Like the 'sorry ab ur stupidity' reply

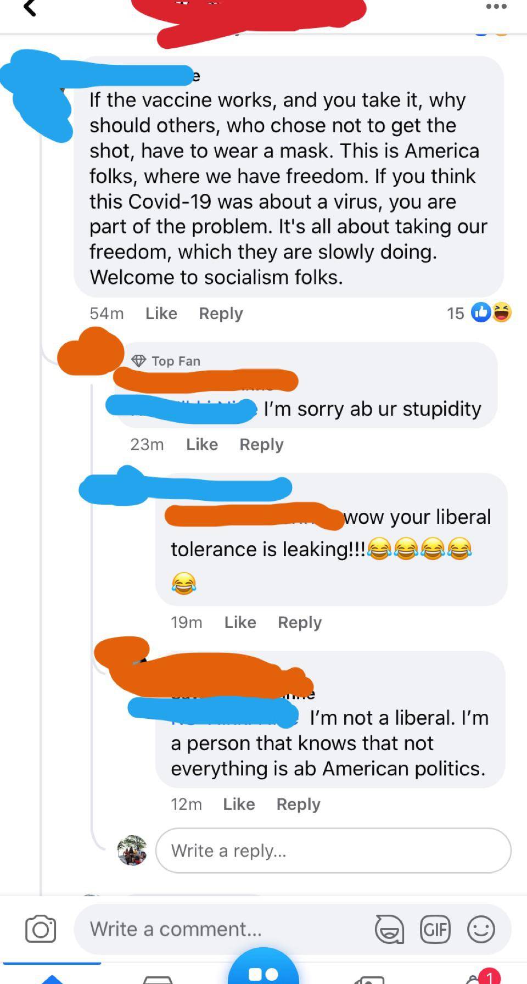pyautogui.click(x=202, y=444)
